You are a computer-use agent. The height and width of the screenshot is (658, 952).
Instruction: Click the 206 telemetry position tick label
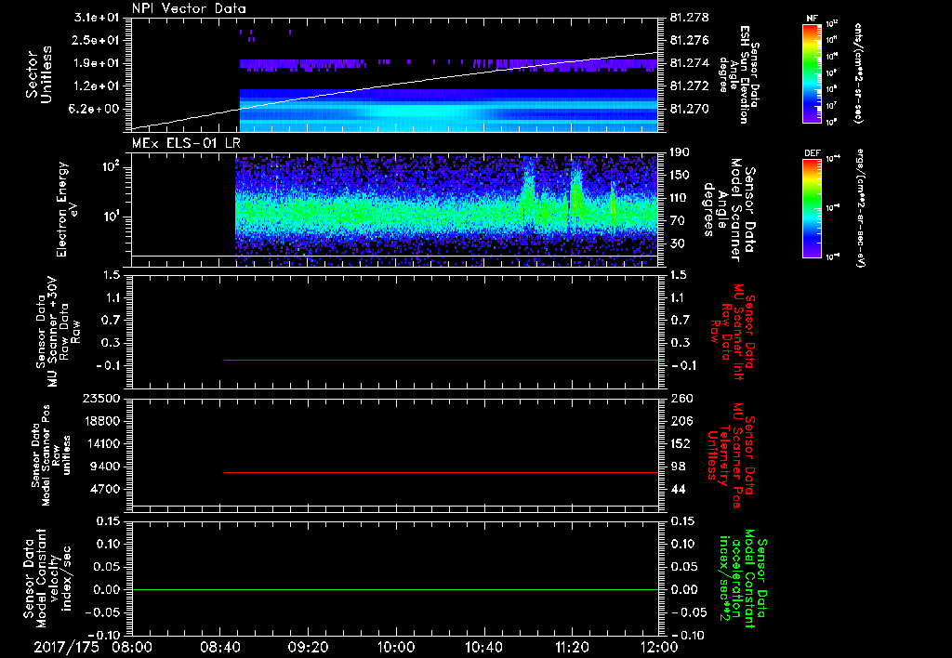tap(680, 421)
